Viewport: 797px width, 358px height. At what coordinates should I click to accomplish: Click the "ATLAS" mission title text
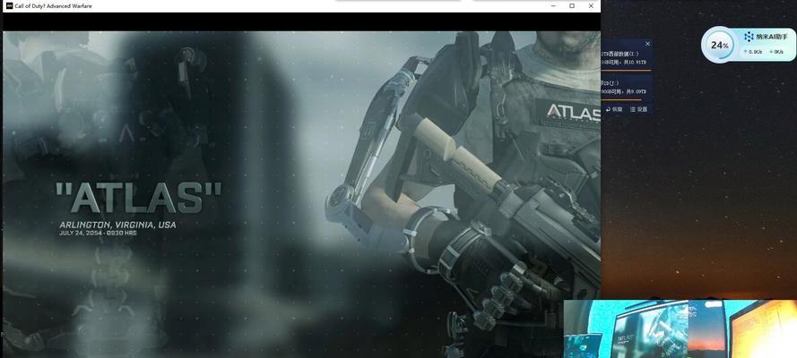pyautogui.click(x=138, y=198)
